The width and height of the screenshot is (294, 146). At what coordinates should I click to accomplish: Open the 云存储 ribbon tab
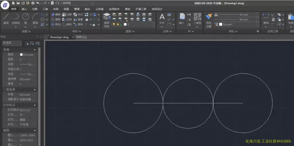click(x=99, y=9)
